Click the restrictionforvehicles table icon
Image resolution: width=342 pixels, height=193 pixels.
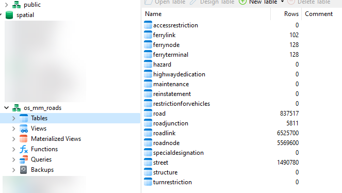pos(148,103)
